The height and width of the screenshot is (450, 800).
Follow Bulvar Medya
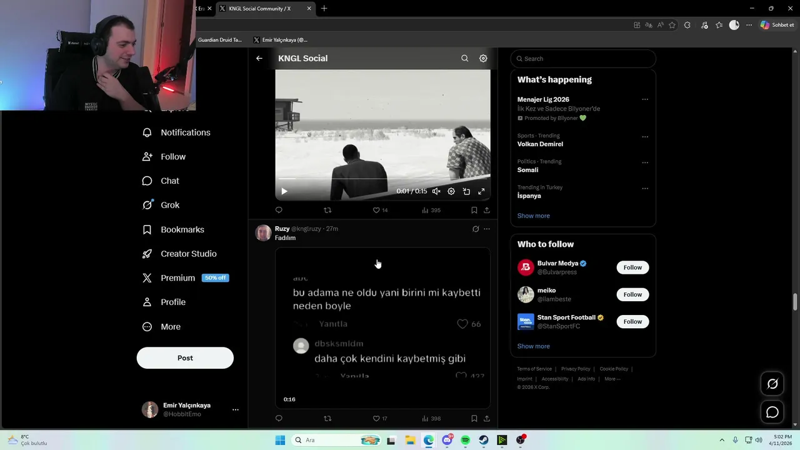(632, 267)
